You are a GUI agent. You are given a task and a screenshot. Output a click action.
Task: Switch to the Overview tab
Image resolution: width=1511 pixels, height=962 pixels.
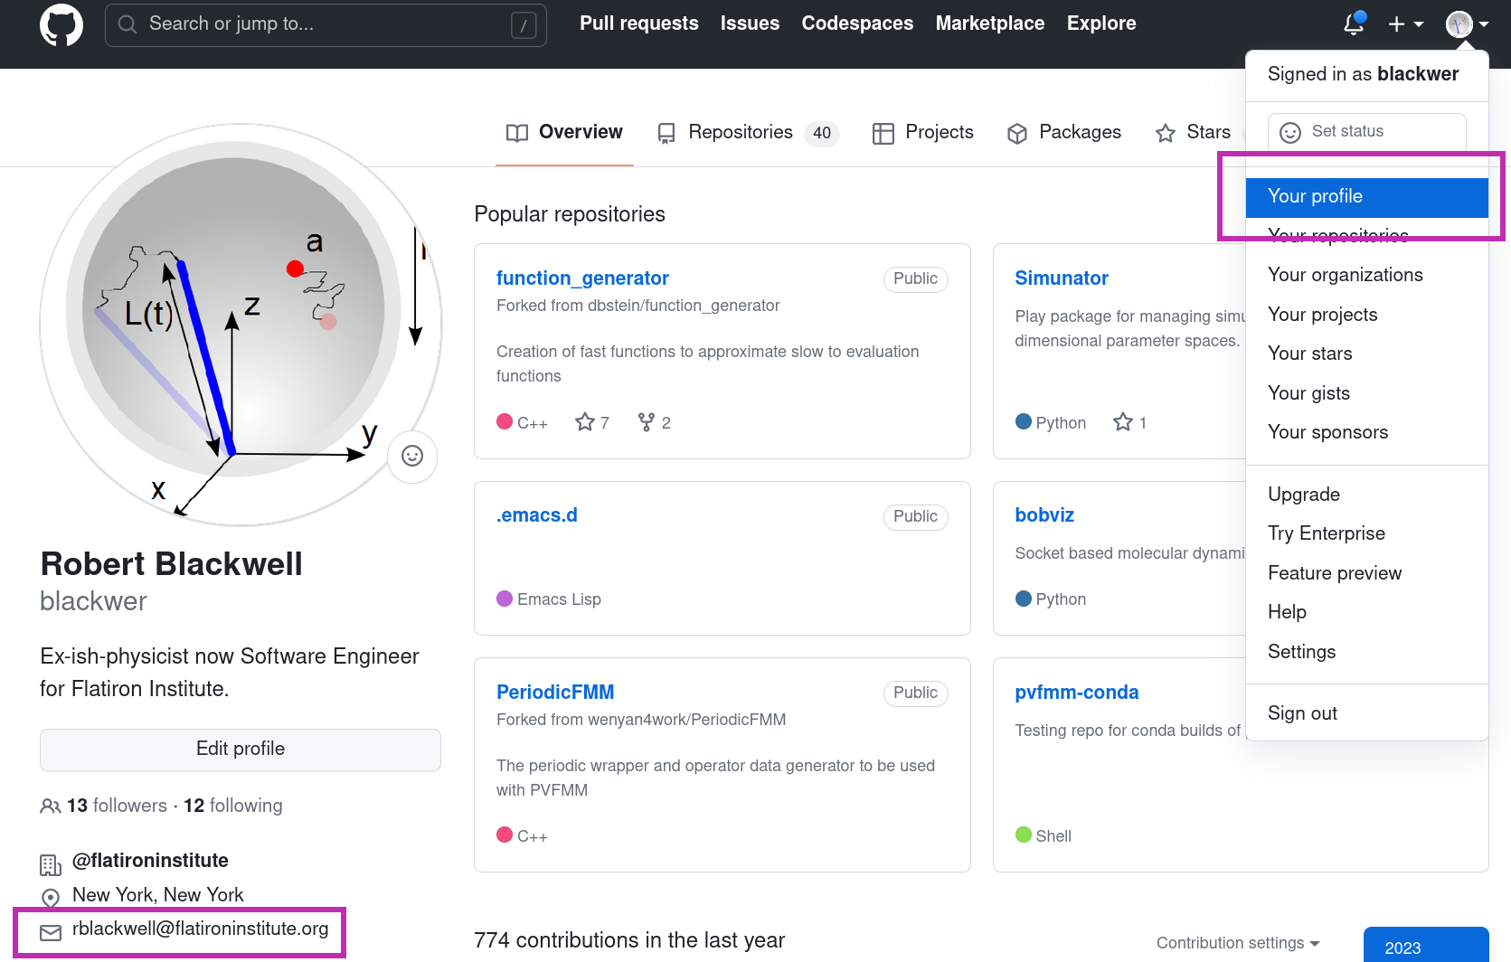coord(564,133)
